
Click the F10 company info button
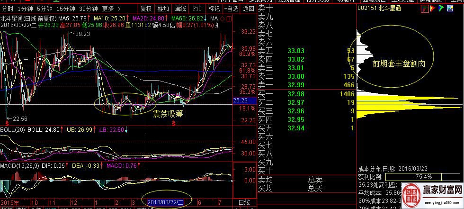tap(197, 9)
